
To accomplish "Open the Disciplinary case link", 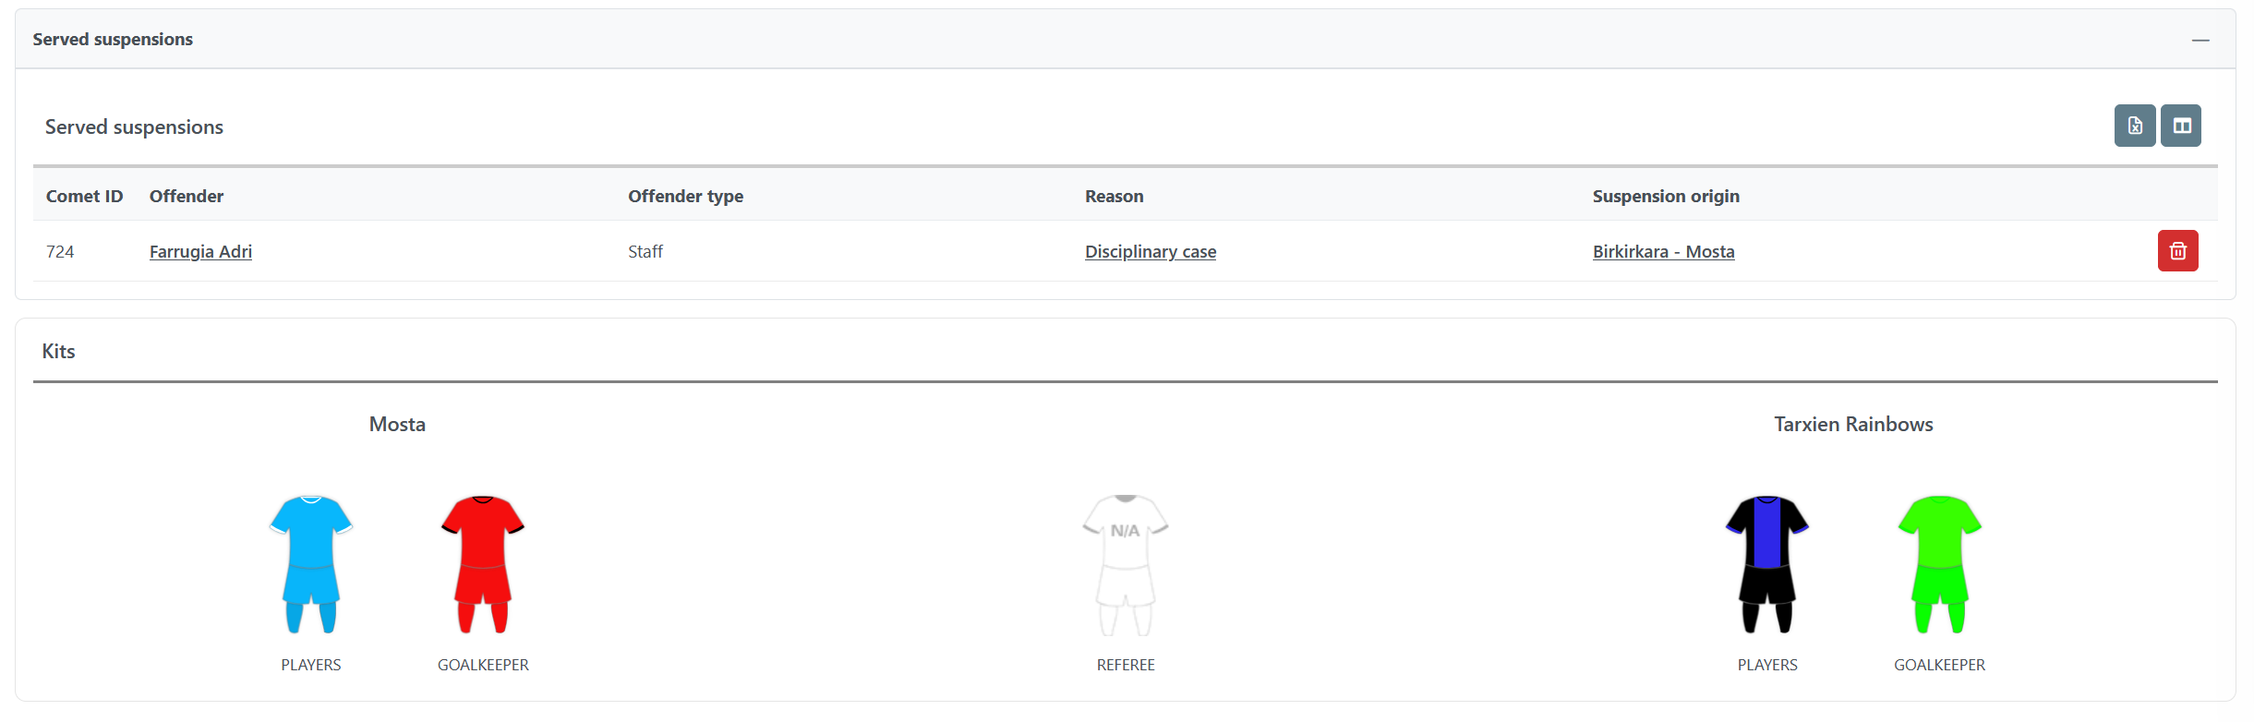I will coord(1150,252).
